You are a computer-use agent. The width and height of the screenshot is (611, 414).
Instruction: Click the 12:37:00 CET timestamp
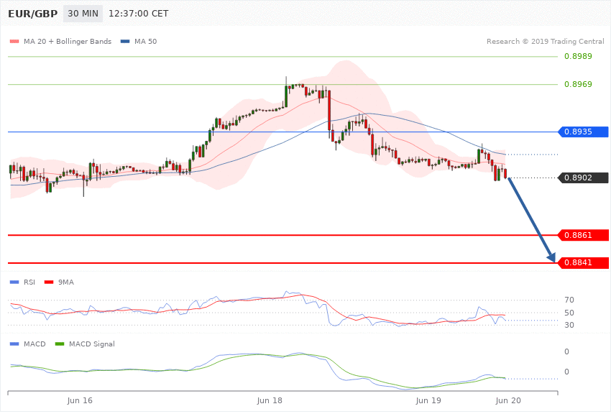138,14
